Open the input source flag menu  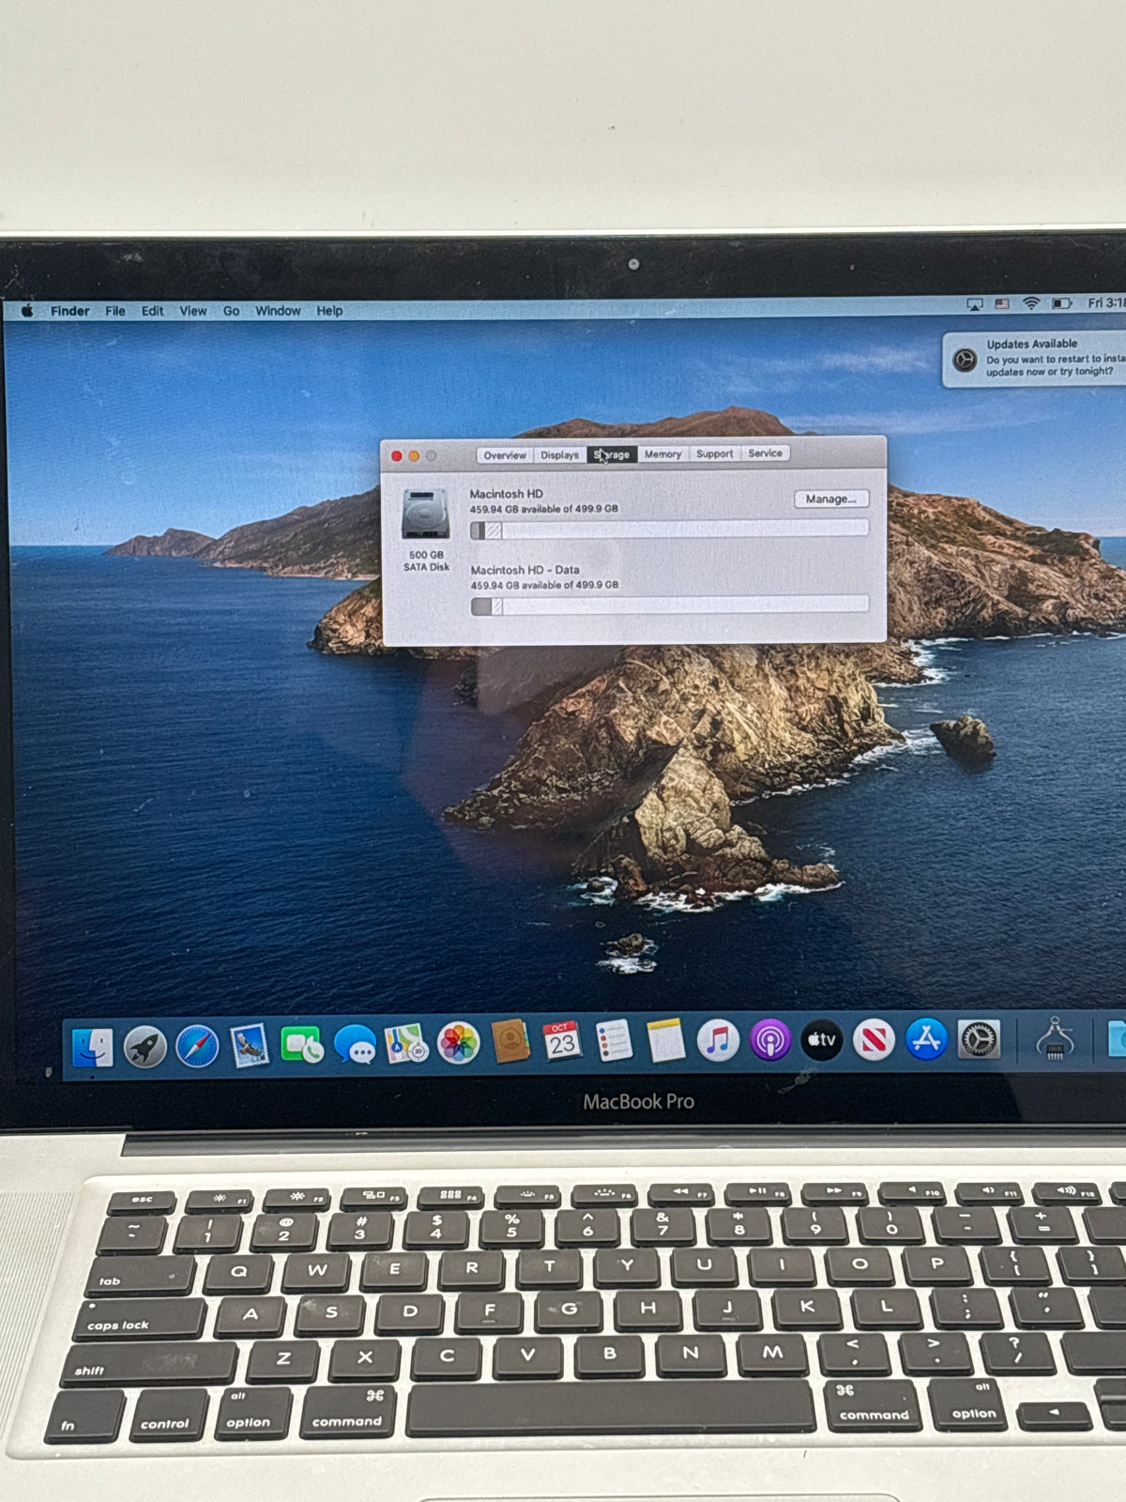pyautogui.click(x=1002, y=304)
